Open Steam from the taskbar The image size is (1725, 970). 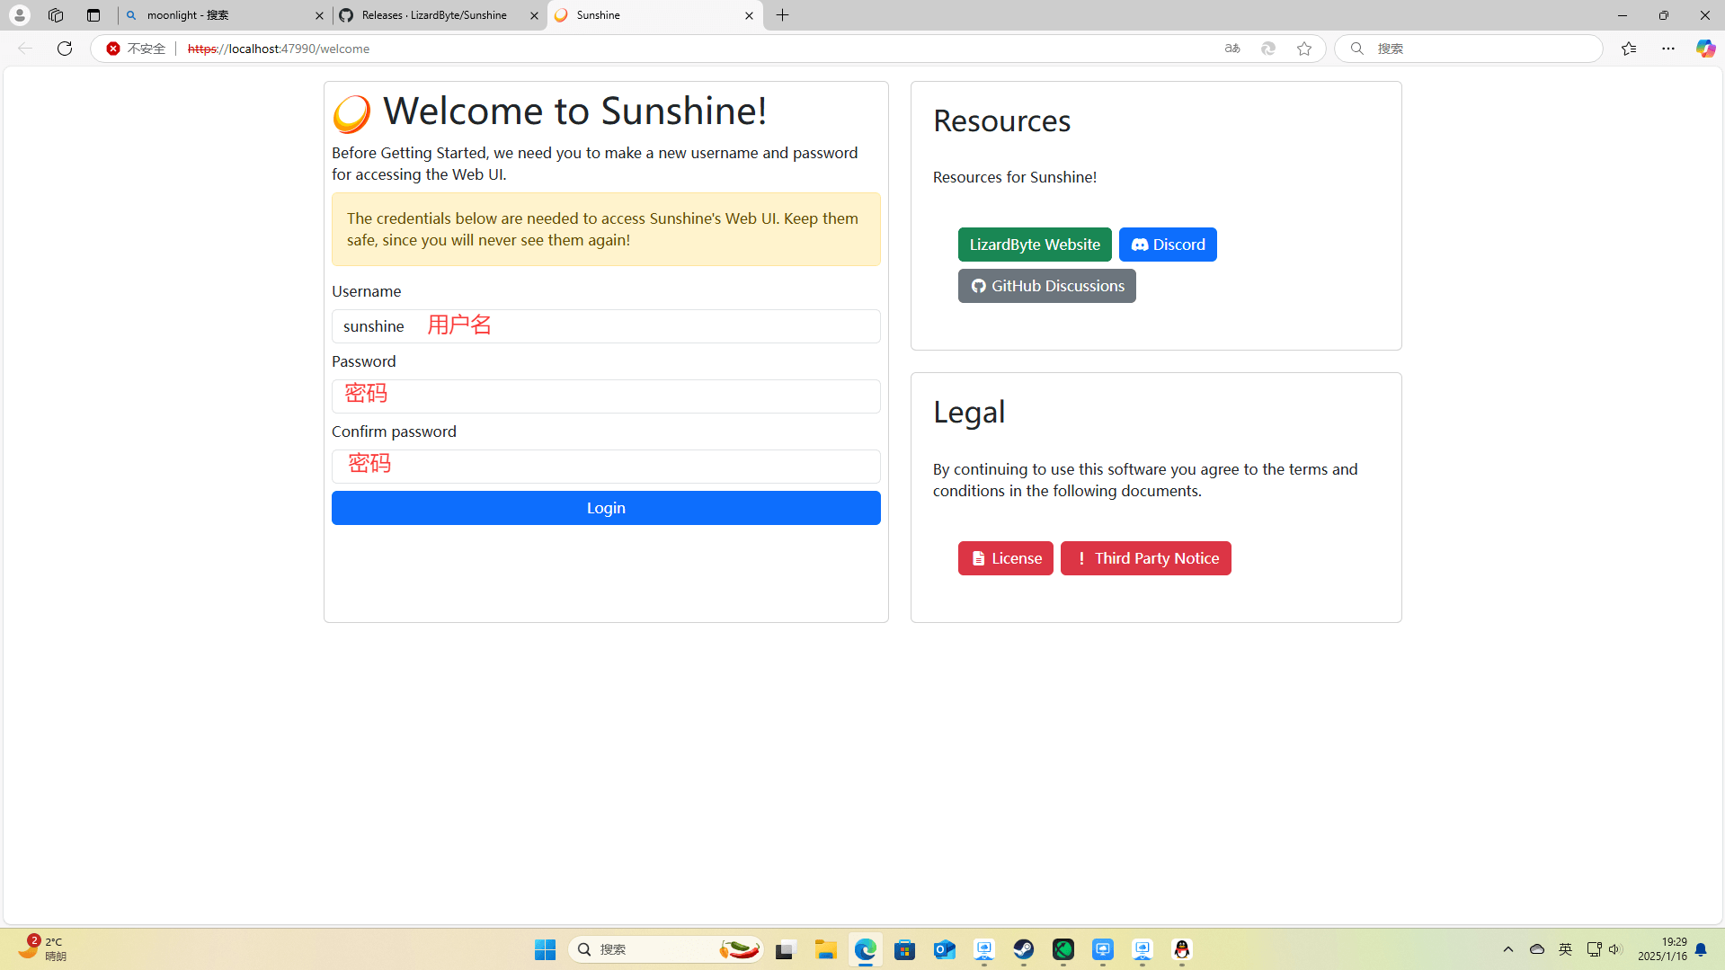(1024, 949)
